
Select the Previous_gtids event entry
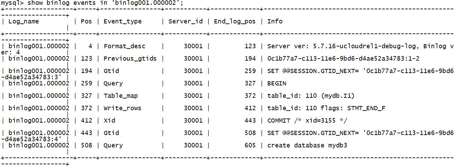[x=130, y=59]
